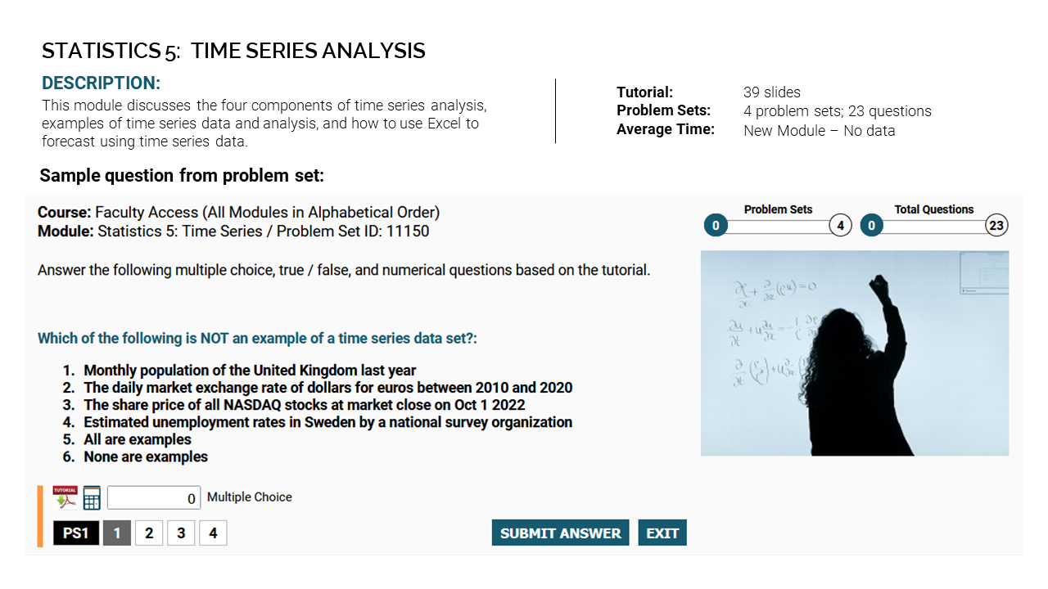Switch to the PS1 problem set tab
Image resolution: width=1048 pixels, height=589 pixels.
tap(75, 533)
